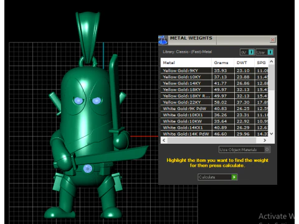
Task: Click the vertical scrollbar thumb
Action: coord(271,77)
